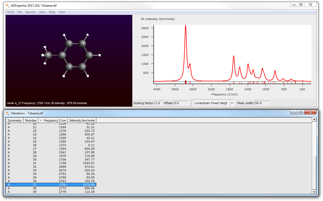Select mode 37 row with frequency 2766
Viewport: 323px width, 201px height.
51,185
